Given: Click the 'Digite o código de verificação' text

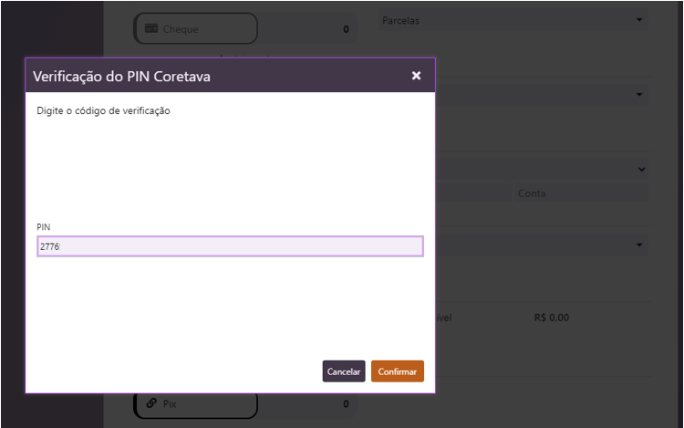Looking at the screenshot, I should pos(103,110).
